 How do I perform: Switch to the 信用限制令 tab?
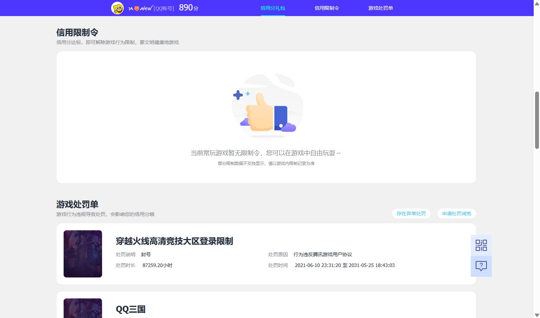click(x=327, y=8)
